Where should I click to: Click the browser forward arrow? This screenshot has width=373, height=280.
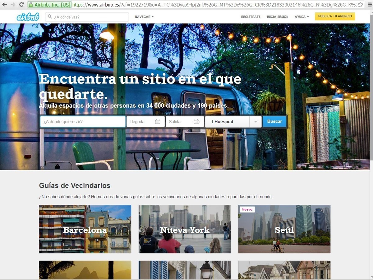(x=13, y=5)
